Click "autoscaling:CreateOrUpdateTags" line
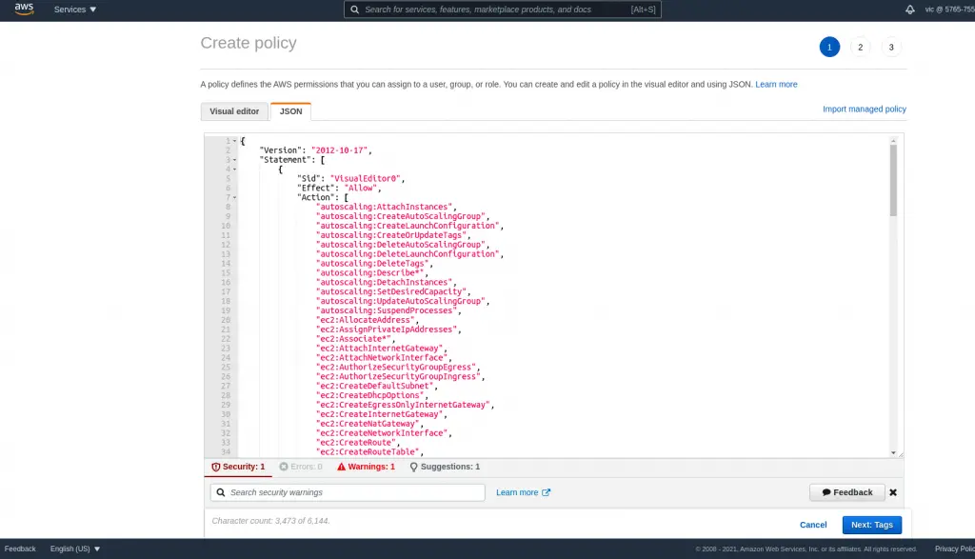This screenshot has width=975, height=559. [x=391, y=235]
